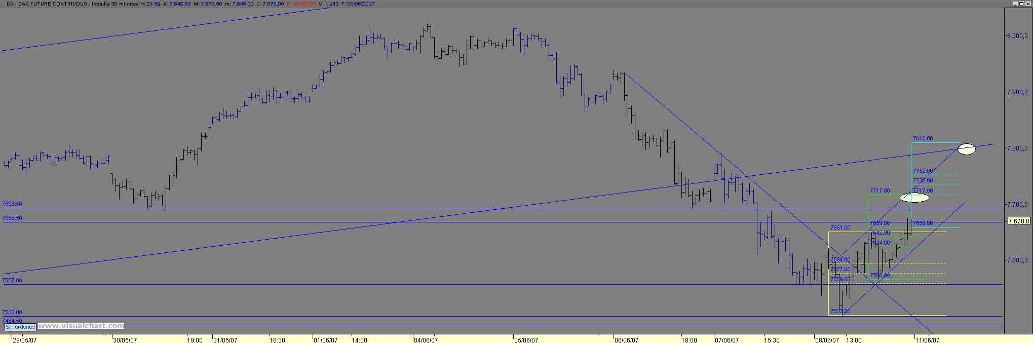Select the 7557.00 support line label
The height and width of the screenshot is (343, 1033).
12,280
